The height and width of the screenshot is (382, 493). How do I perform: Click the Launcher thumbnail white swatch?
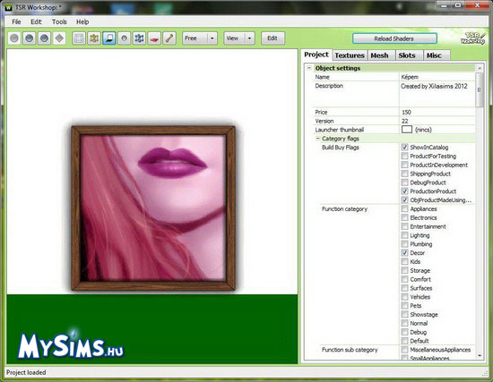coord(407,130)
